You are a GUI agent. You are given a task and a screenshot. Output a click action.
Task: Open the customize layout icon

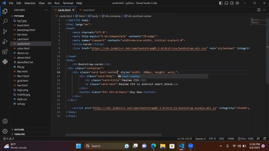[x=237, y=3]
